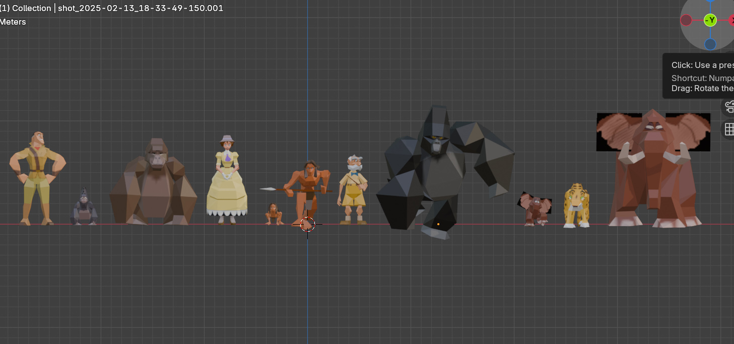Click the 'Meters' unit overlay text
The height and width of the screenshot is (344, 734).
13,22
